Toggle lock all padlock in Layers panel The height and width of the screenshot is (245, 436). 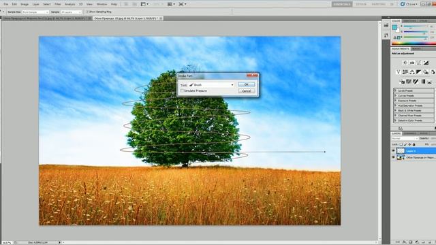point(414,144)
